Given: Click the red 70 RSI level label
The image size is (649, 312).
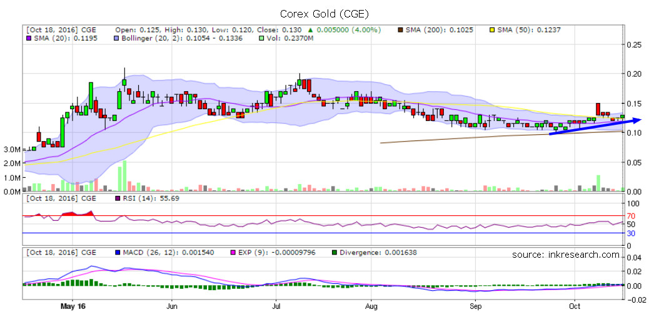Looking at the screenshot, I should (x=630, y=216).
